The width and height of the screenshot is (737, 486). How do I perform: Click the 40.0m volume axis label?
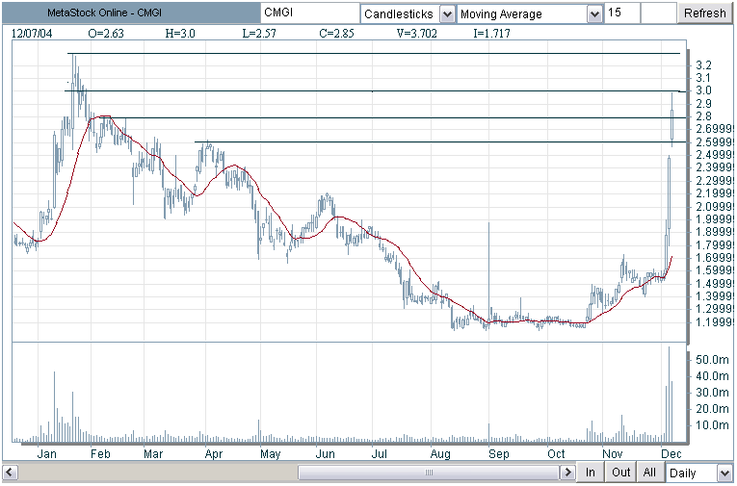(712, 376)
